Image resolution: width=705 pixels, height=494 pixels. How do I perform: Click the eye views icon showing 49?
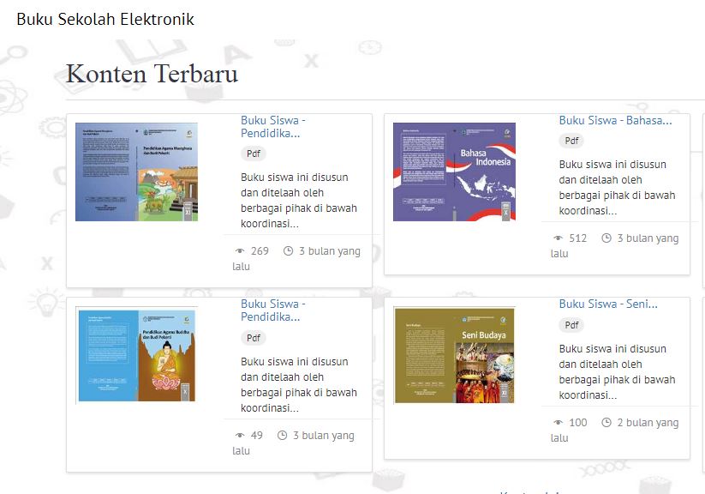(x=240, y=436)
